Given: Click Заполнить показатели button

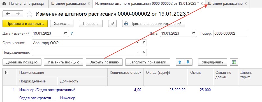Looking at the screenshot, I should (x=148, y=62).
